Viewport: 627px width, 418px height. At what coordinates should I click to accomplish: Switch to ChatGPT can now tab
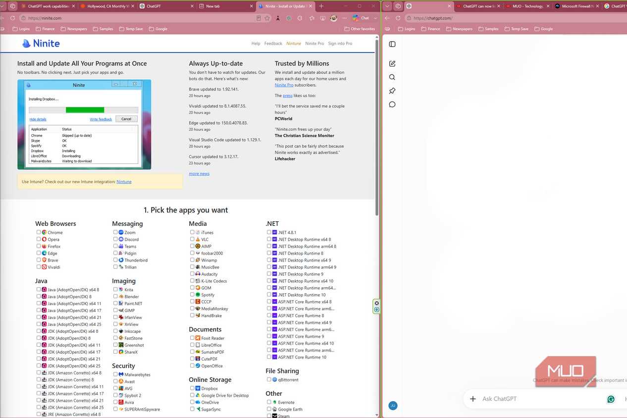tap(477, 6)
